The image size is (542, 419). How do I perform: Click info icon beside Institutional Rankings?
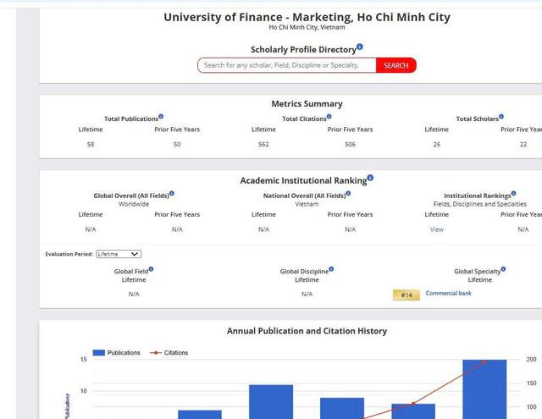(513, 193)
